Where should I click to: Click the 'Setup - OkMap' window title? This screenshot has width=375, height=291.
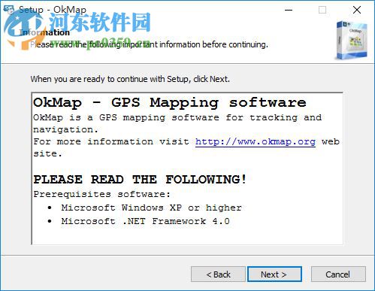tap(53, 10)
